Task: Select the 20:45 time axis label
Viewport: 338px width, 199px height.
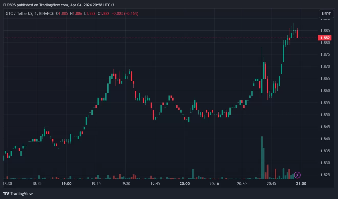Action: point(271,184)
